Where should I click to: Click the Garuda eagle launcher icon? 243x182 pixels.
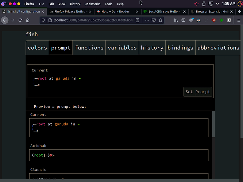(3, 4)
